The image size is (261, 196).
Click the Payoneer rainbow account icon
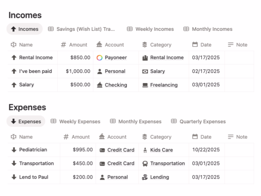(x=99, y=57)
